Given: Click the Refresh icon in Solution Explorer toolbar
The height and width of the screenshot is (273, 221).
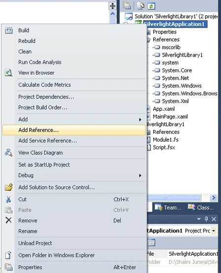Looking at the screenshot, I should coord(151,6).
